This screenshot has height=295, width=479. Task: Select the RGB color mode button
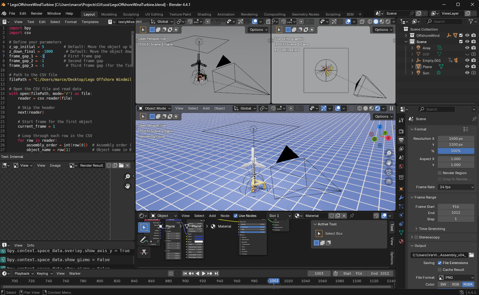coord(456,284)
